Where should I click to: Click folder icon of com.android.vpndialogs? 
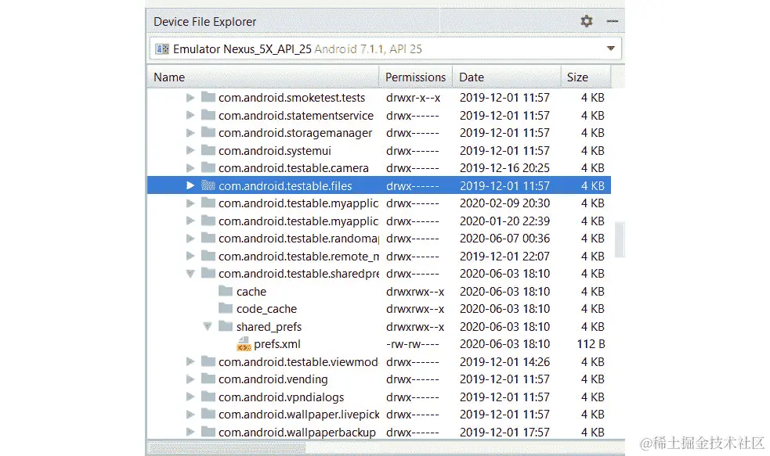pos(208,397)
